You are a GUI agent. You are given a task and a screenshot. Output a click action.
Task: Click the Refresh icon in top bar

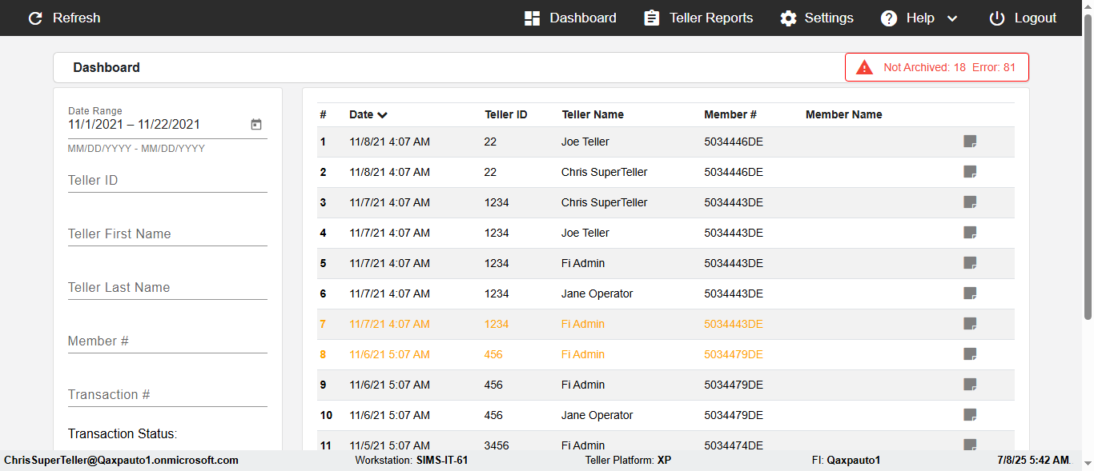point(35,18)
